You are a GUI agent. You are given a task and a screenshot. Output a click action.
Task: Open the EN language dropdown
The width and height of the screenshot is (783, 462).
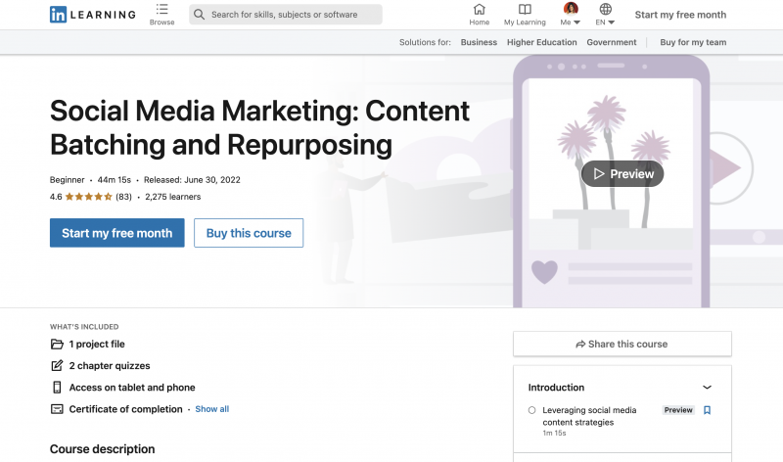605,23
